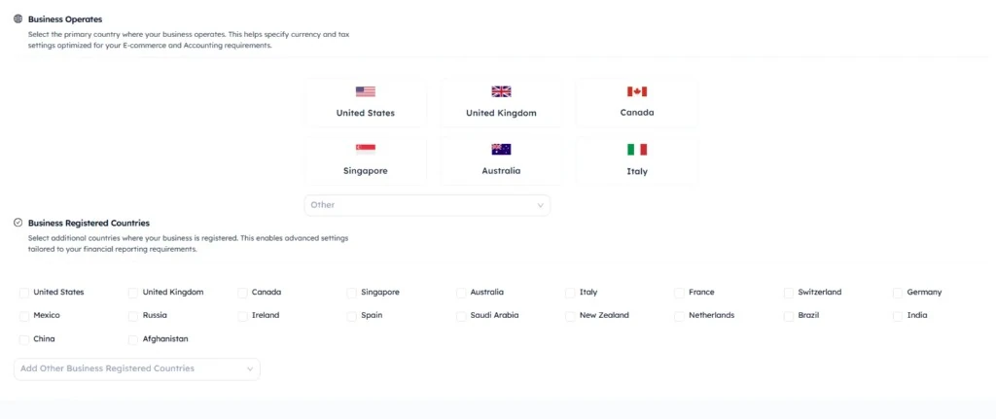996x419 pixels.
Task: Click the globe icon beside Business Operates
Action: 18,19
